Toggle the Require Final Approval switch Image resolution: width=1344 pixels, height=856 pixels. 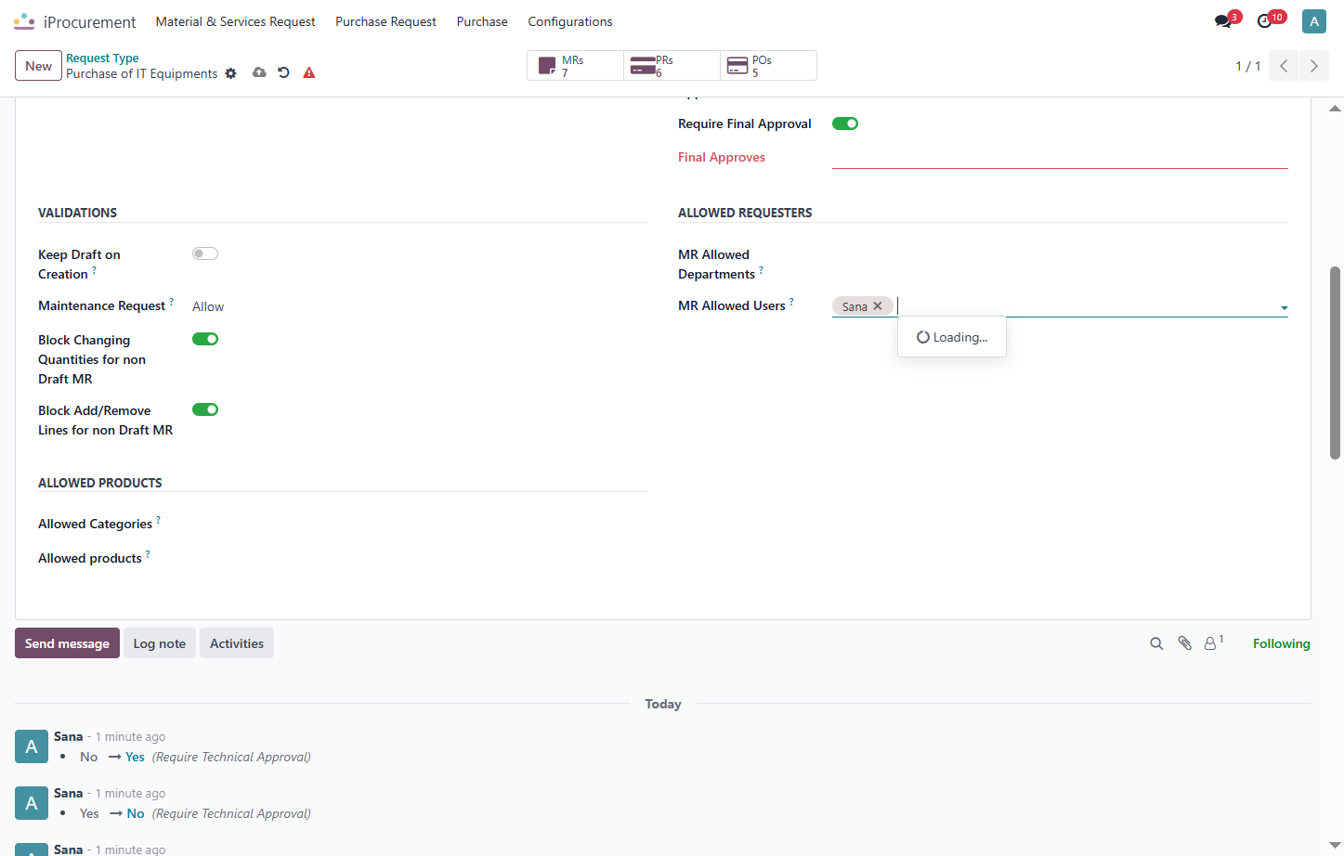845,123
